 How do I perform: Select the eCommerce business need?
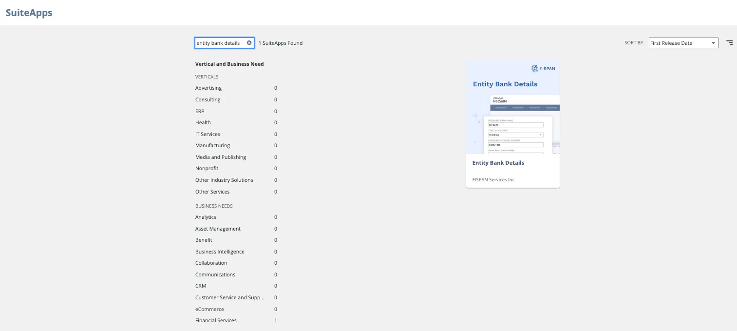pos(209,309)
